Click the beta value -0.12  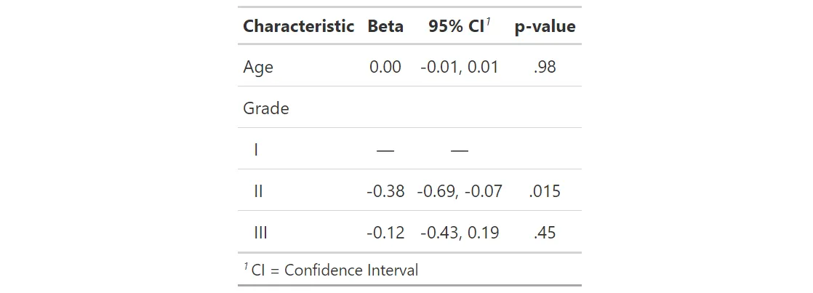(x=385, y=233)
